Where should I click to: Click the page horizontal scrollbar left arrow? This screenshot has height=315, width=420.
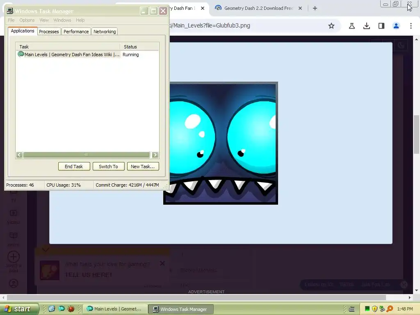pos(3,298)
